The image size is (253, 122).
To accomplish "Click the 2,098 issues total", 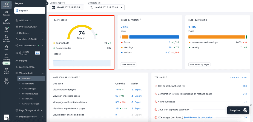I will click(x=125, y=27).
